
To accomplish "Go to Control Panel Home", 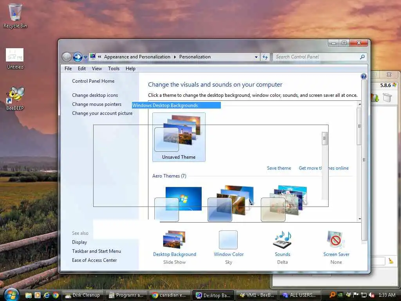I will [x=93, y=81].
